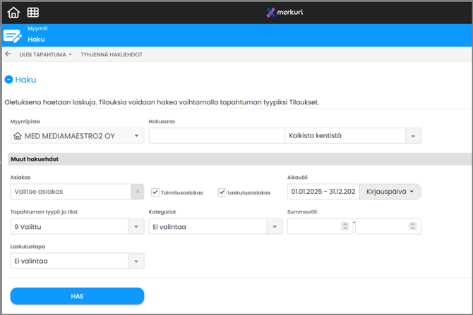Clear the Asiakas field with X icon
Image resolution: width=473 pixels, height=315 pixels.
pyautogui.click(x=137, y=192)
